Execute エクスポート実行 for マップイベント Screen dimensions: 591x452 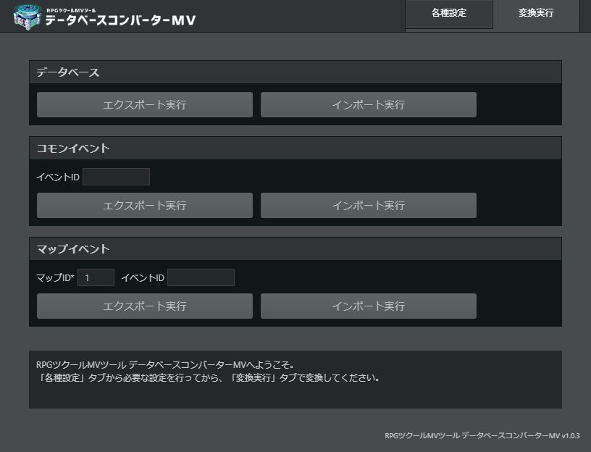(x=145, y=306)
